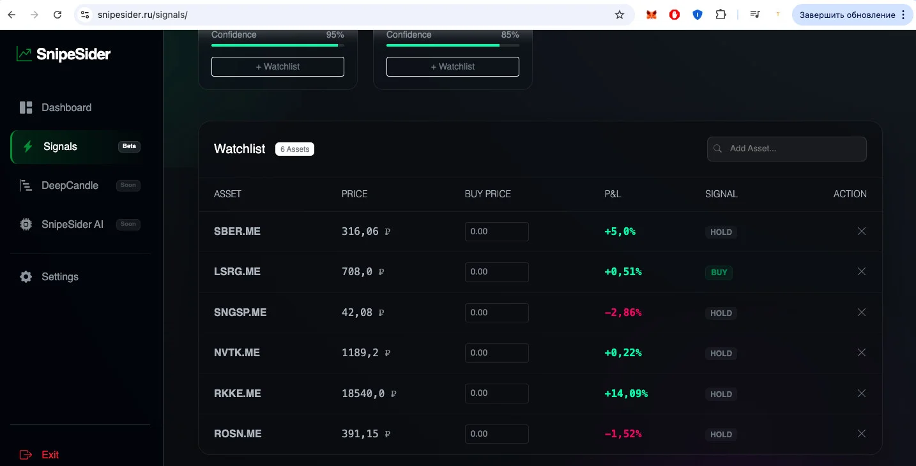Click the ROSN.ME buy price field
Viewport: 916px width, 466px height.
pyautogui.click(x=497, y=434)
